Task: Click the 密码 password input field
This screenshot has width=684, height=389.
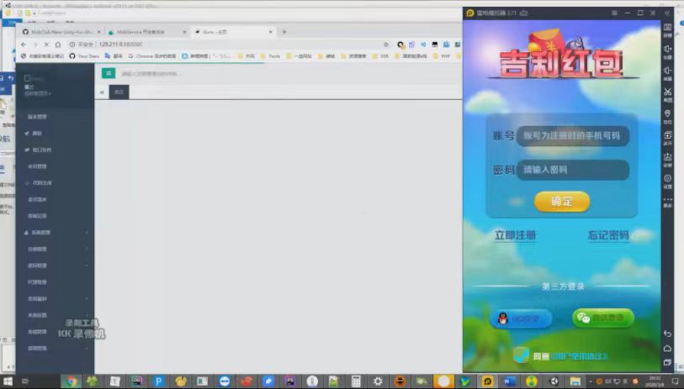Action: point(573,170)
